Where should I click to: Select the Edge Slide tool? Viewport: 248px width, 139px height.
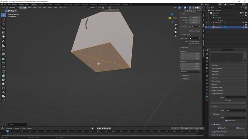(3, 88)
